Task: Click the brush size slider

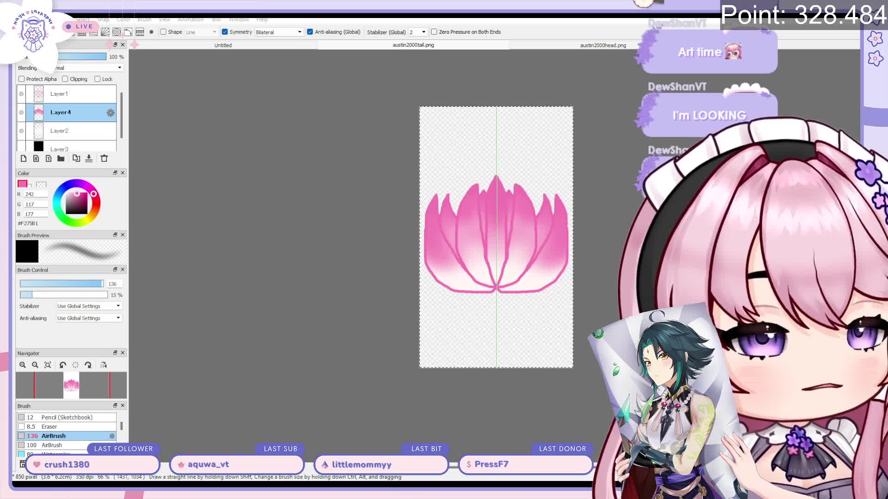Action: [x=62, y=283]
